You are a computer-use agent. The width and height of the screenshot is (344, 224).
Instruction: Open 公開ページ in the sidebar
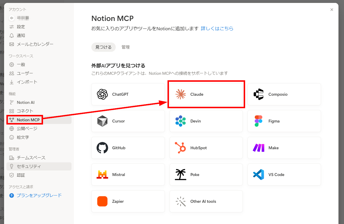pos(27,129)
